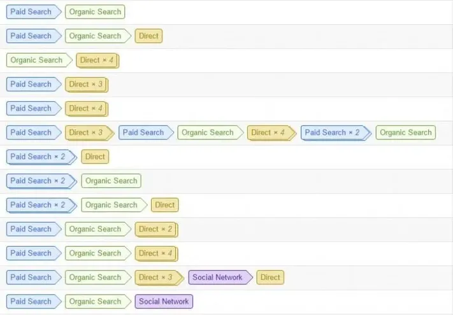Click the Paid Search chip following Direct × 3
453x315 pixels.
coord(146,132)
